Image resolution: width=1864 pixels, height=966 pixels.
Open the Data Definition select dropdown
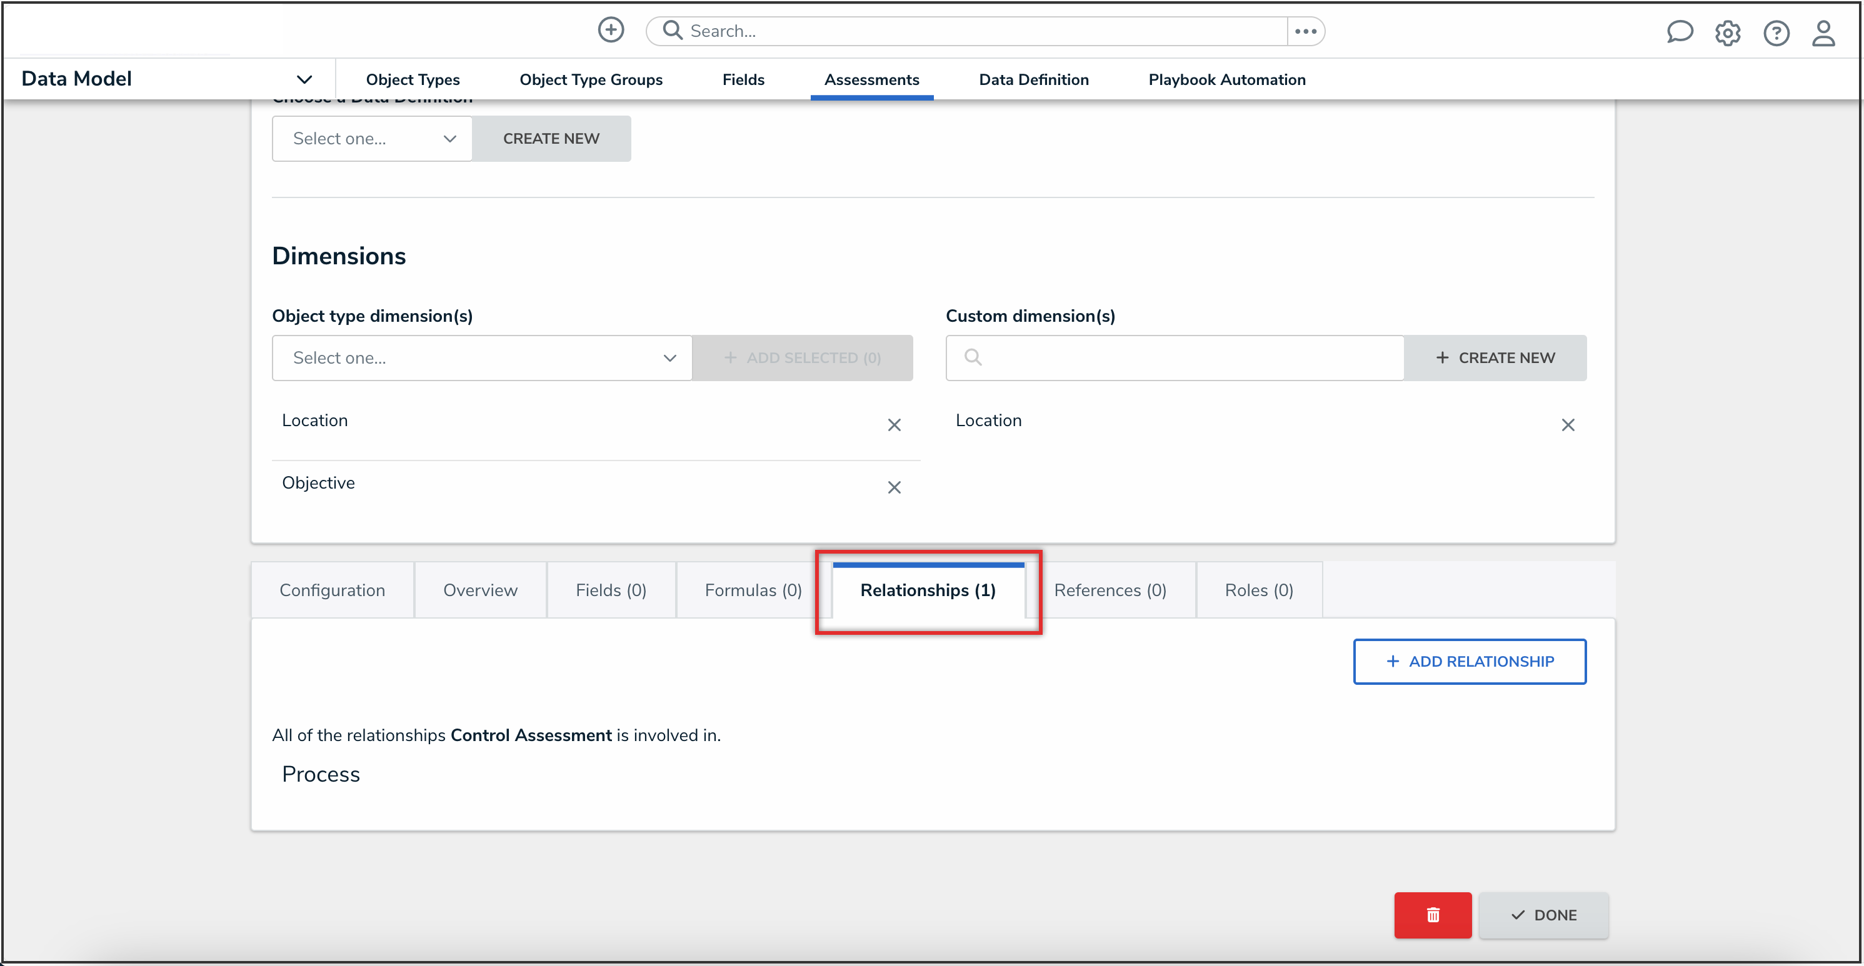[372, 138]
